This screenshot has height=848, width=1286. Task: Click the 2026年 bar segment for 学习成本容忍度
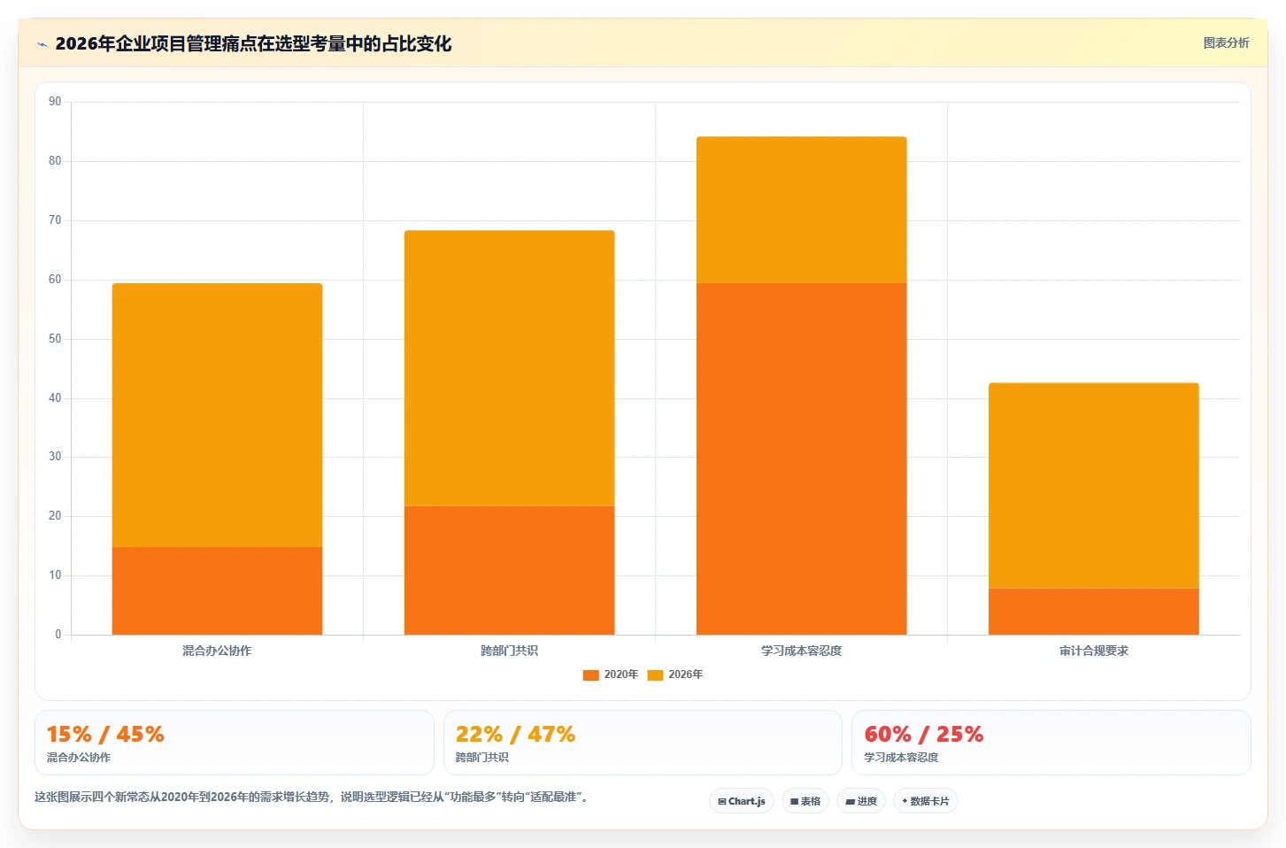coord(801,210)
